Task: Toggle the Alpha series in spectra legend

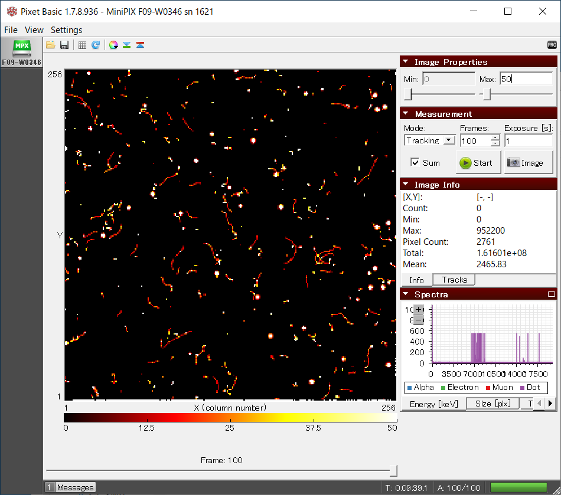Action: (x=420, y=388)
